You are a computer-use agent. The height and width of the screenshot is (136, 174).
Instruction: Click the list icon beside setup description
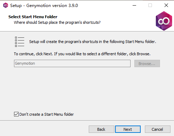click(x=20, y=42)
